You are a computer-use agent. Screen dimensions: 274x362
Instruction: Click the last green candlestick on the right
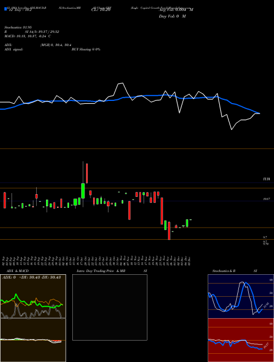coord(187,223)
